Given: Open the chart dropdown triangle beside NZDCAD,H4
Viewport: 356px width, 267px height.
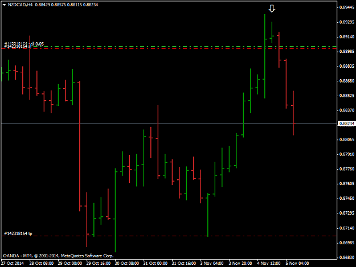Looking at the screenshot, I should pyautogui.click(x=5, y=5).
